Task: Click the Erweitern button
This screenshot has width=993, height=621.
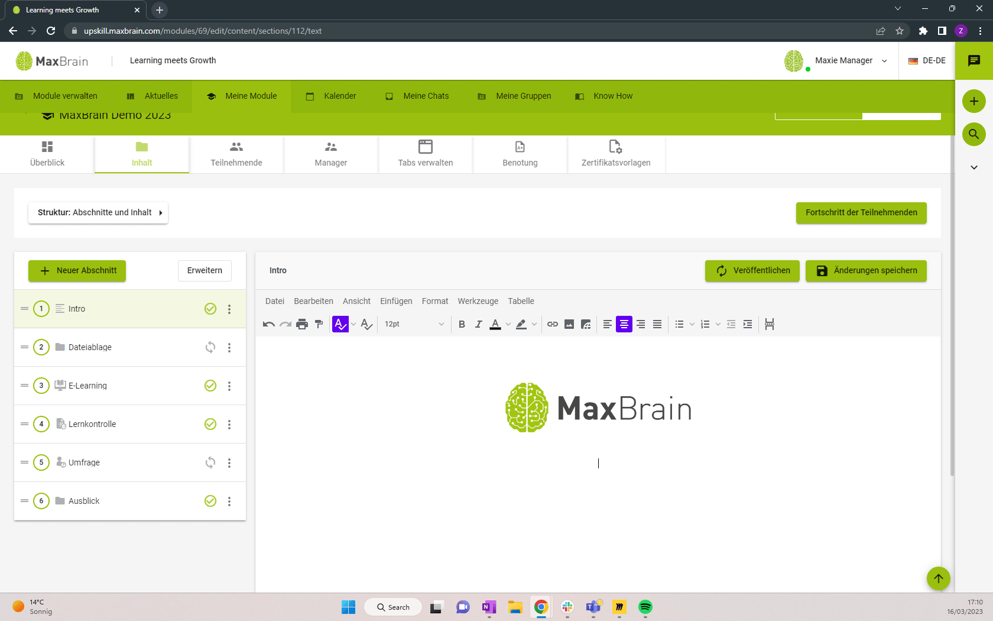Action: coord(205,271)
